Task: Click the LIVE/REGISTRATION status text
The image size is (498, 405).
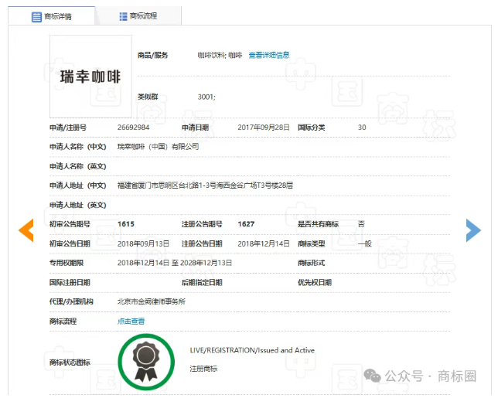Action: pyautogui.click(x=252, y=350)
